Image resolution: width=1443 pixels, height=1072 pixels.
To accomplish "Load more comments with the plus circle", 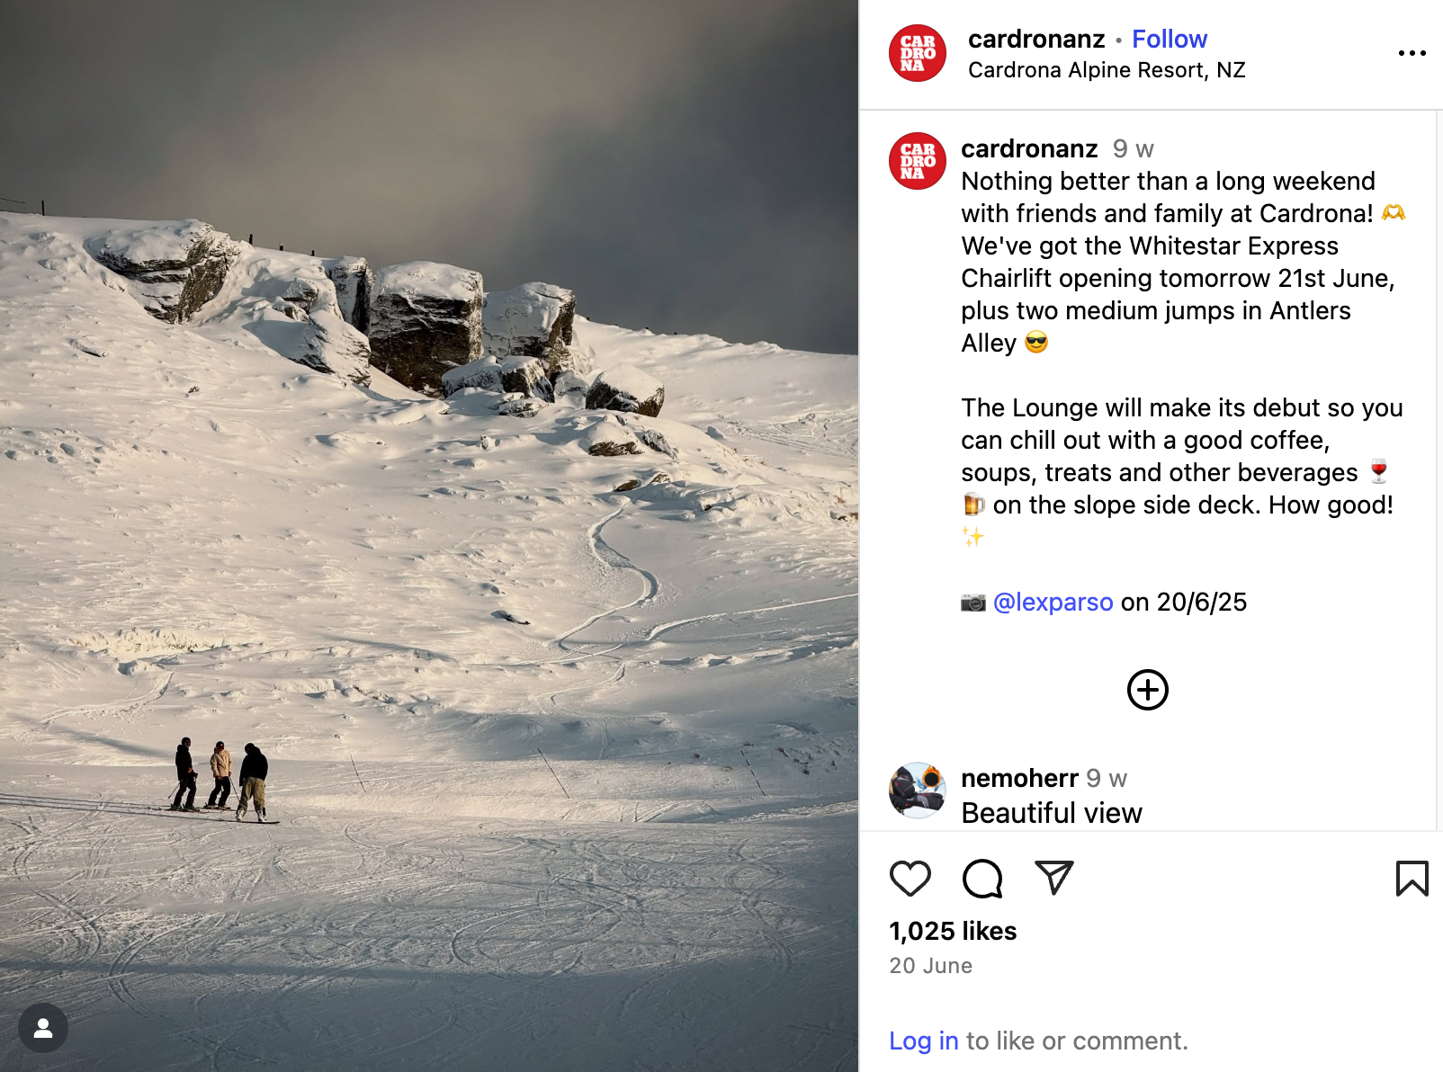I will point(1147,690).
